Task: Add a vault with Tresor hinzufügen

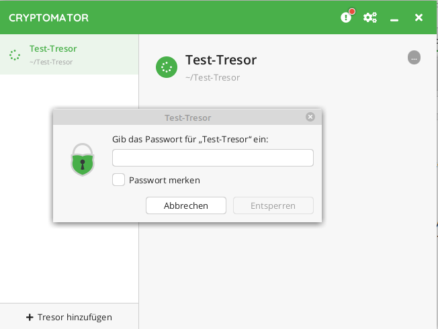Action: (x=69, y=317)
